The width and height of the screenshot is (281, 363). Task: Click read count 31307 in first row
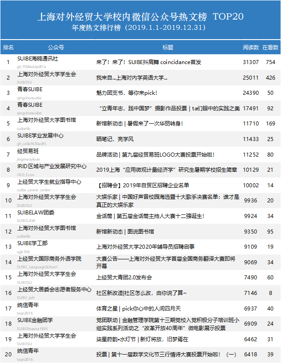pyautogui.click(x=251, y=62)
